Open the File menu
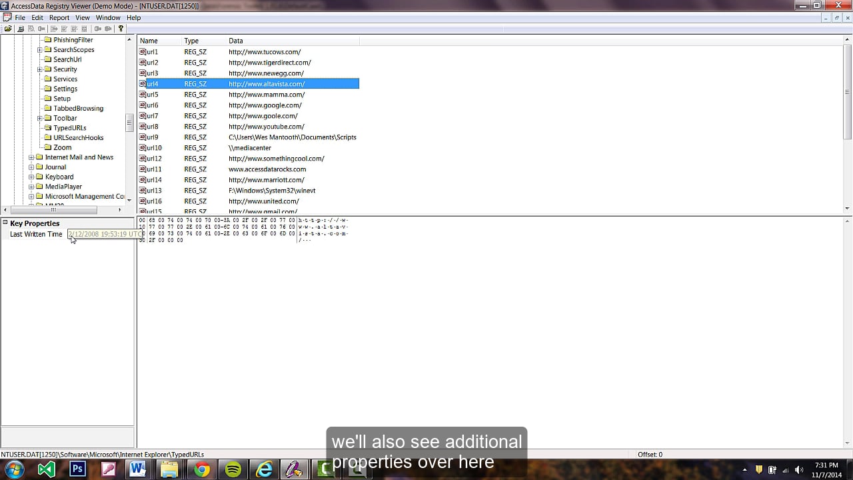The height and width of the screenshot is (480, 853). 20,18
